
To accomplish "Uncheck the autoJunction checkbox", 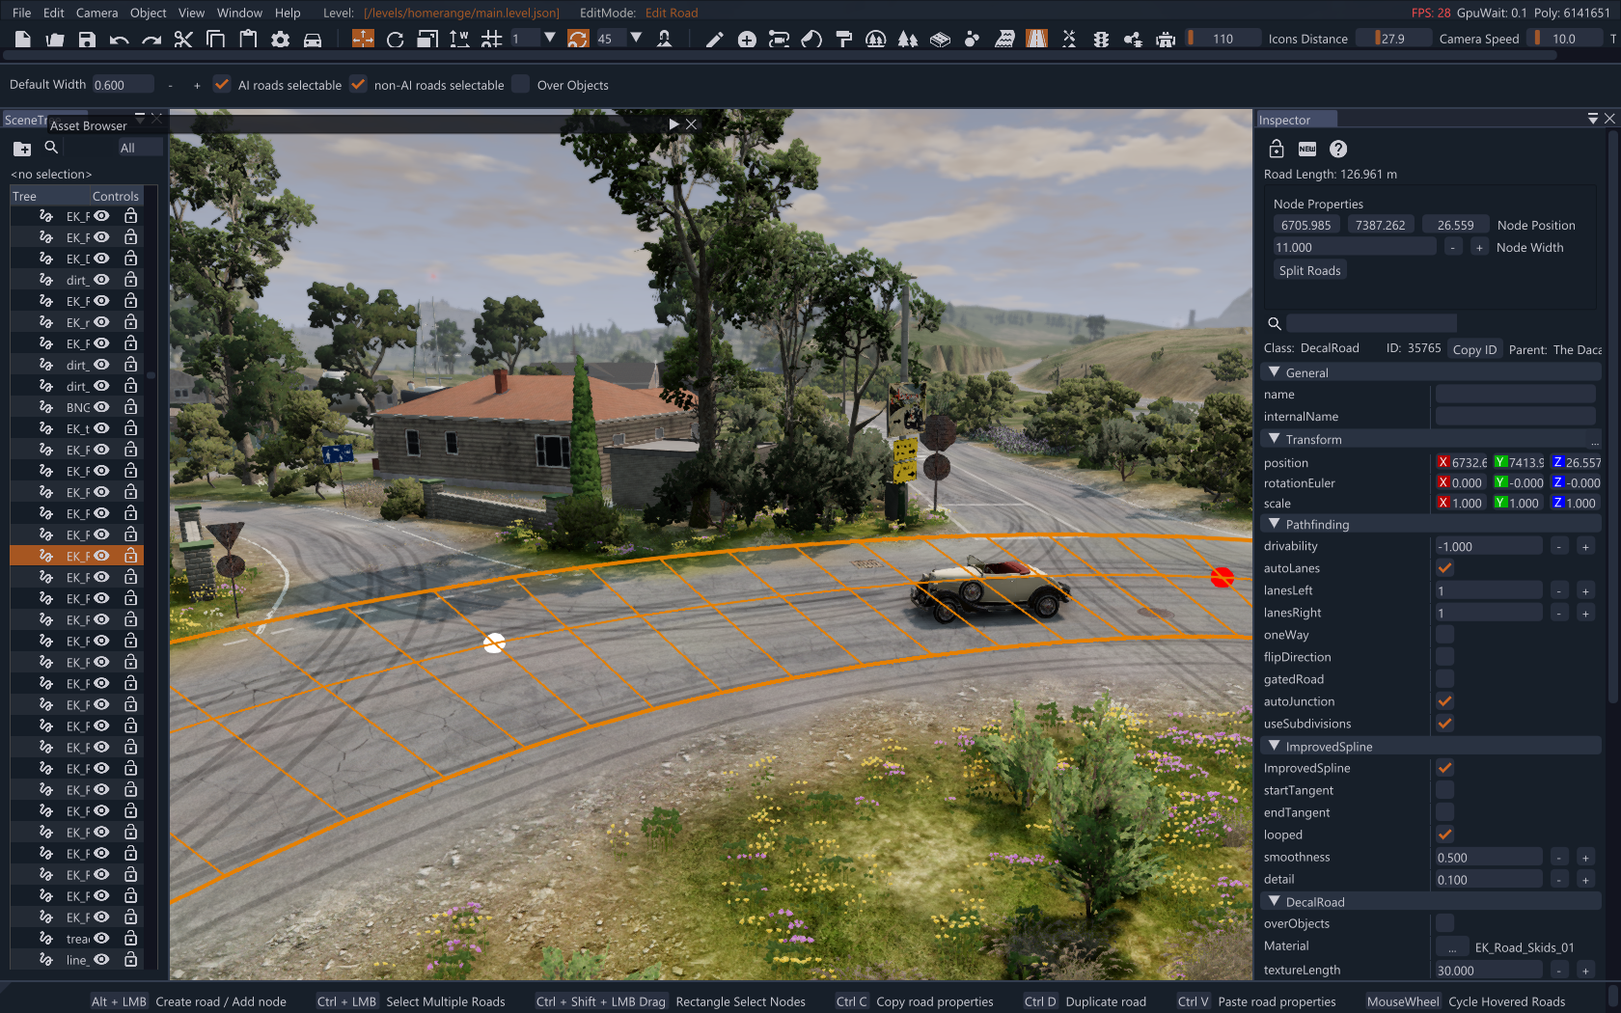I will click(1444, 701).
